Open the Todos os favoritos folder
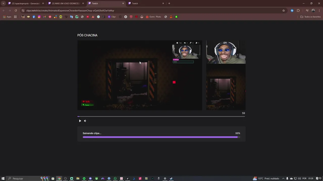 [x=310, y=17]
